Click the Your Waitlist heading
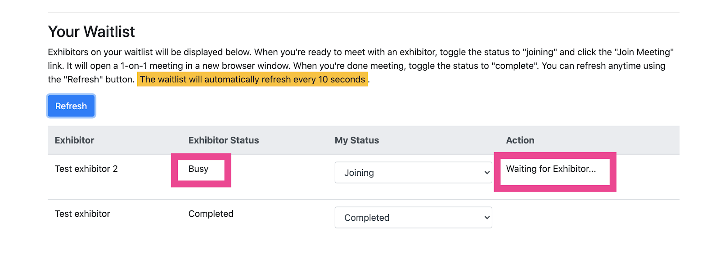This screenshot has height=255, width=720. pos(91,32)
